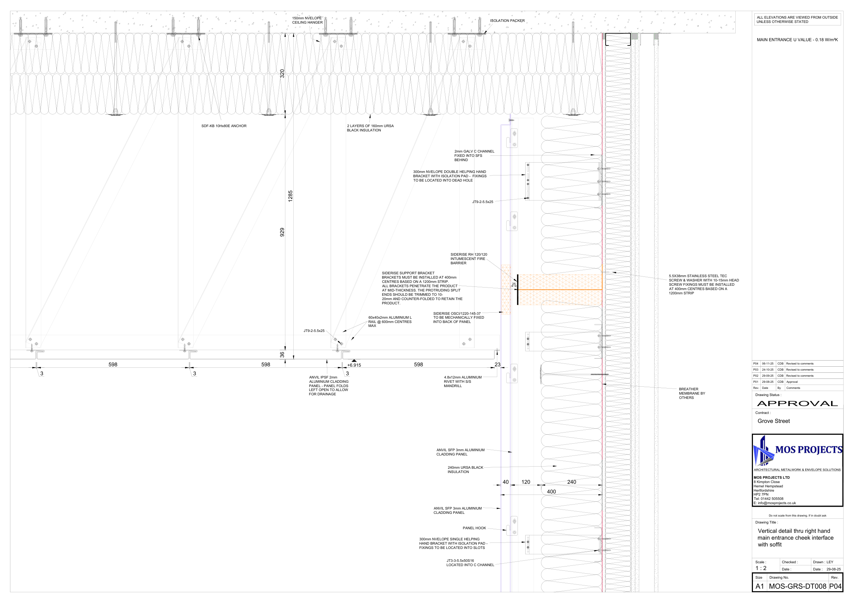
Task: Click the '320' vertical dimension
Action: coord(282,73)
